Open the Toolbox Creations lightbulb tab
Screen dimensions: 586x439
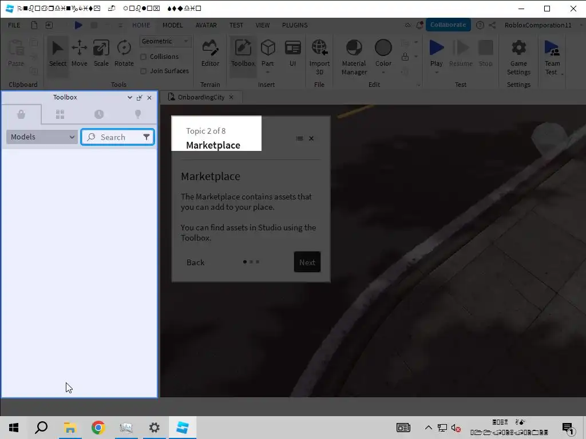(x=138, y=114)
